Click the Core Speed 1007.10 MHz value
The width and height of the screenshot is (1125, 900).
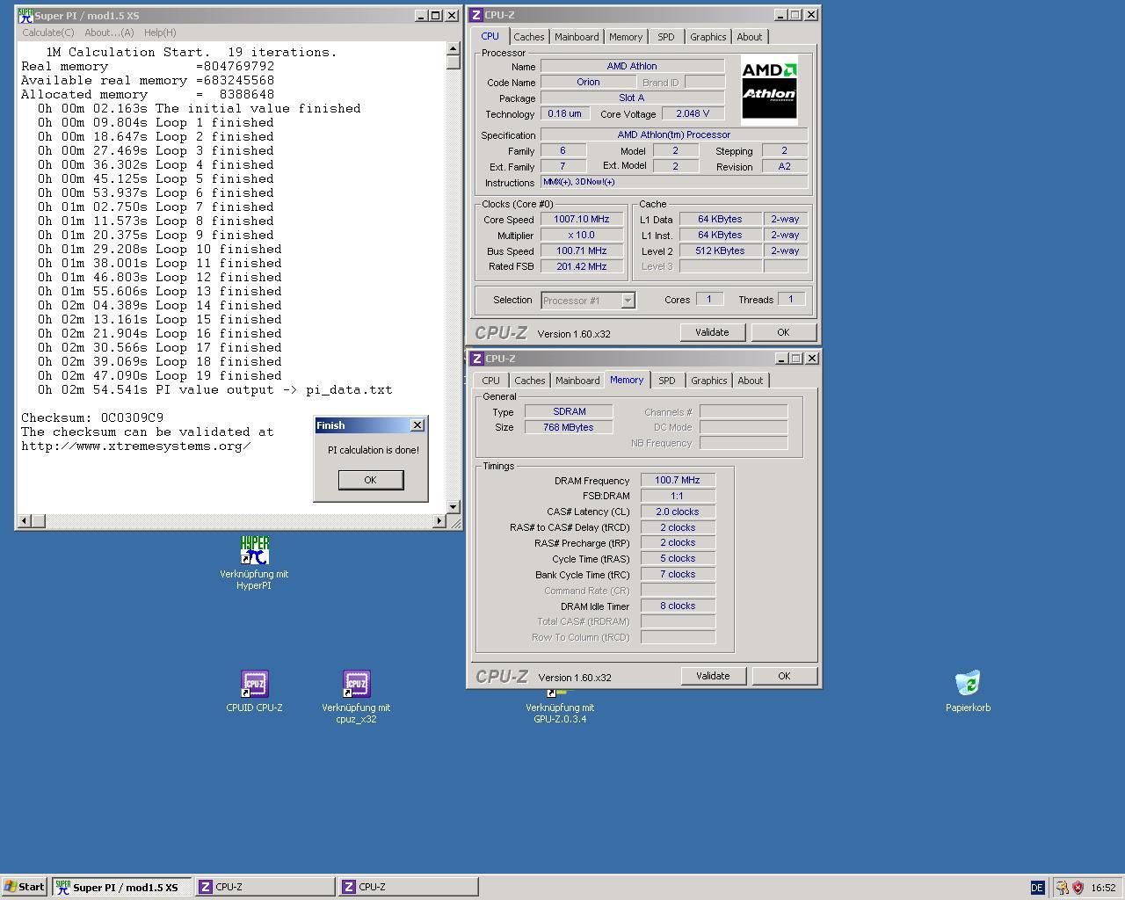click(x=582, y=219)
